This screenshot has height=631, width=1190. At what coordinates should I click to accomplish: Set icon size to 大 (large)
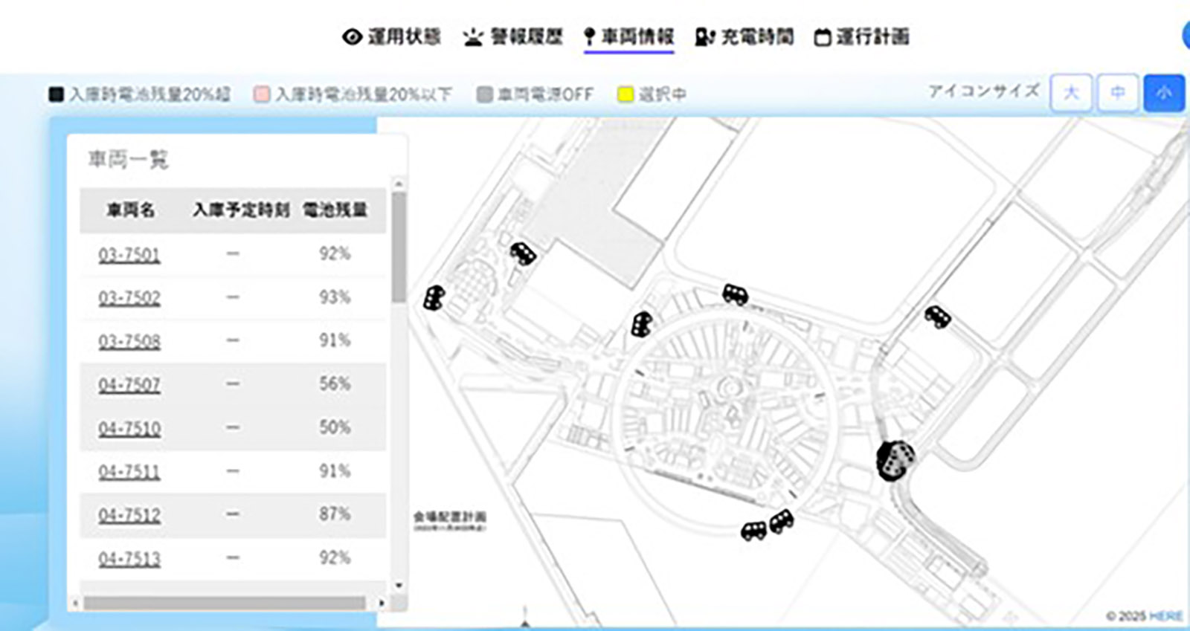[1071, 93]
